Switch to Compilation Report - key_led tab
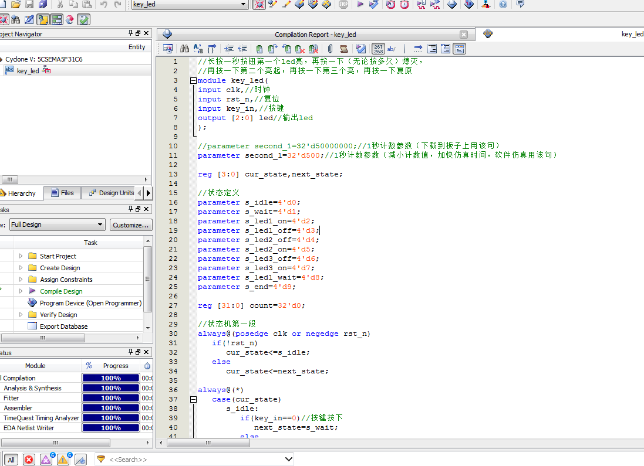This screenshot has height=466, width=644. [315, 35]
